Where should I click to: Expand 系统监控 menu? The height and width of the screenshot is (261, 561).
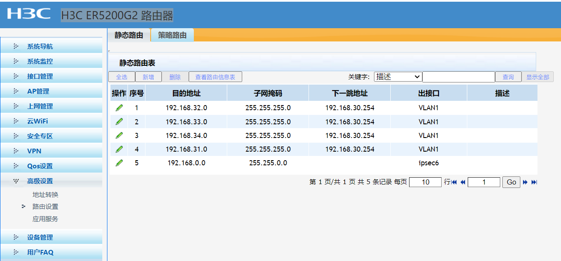click(x=51, y=62)
